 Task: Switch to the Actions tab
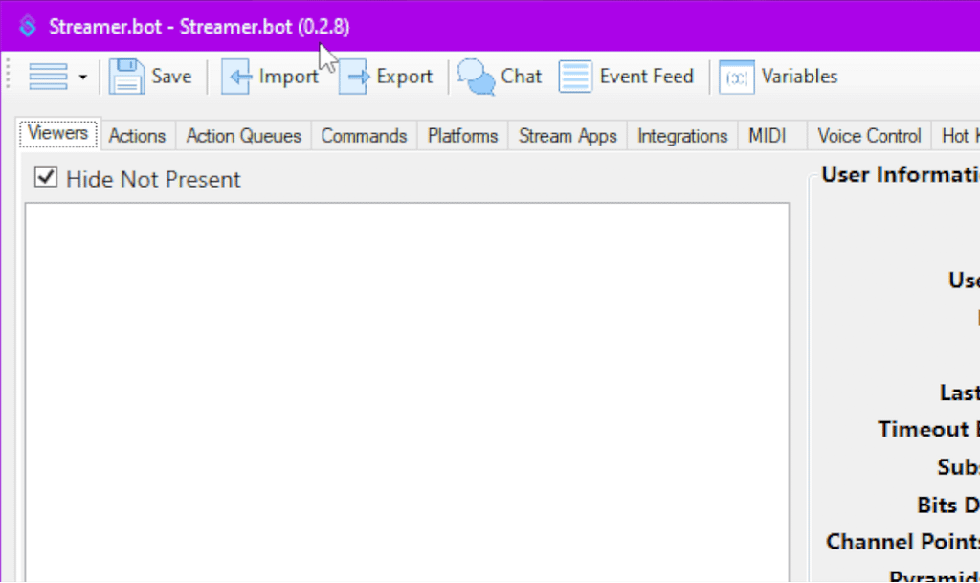click(x=137, y=136)
